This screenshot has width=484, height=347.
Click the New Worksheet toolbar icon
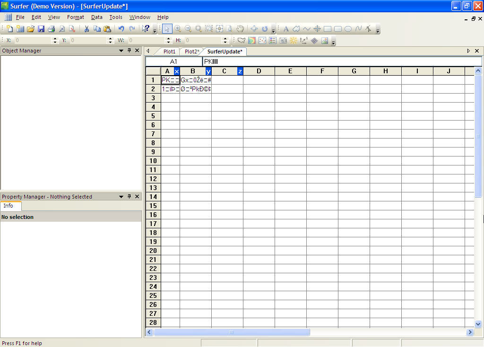tap(20, 29)
